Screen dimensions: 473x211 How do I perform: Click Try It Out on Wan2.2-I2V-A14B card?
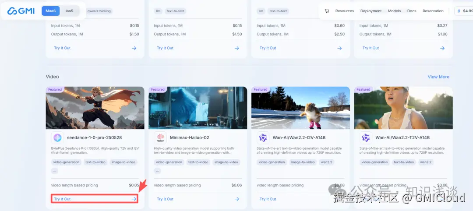pyautogui.click(x=268, y=199)
